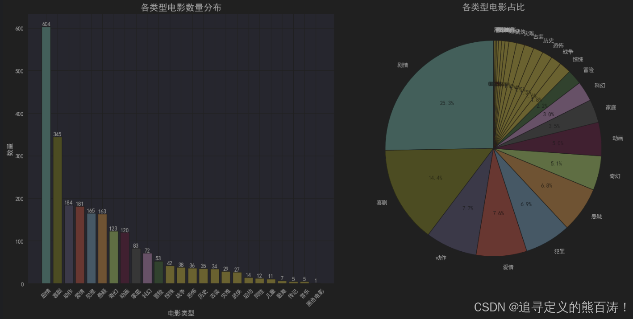Click the 14.4% label in the pie chart
Viewport: 633px width, 319px height.
436,178
